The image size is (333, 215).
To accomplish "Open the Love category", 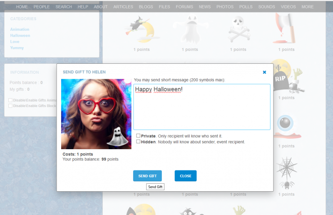I will pyautogui.click(x=15, y=42).
